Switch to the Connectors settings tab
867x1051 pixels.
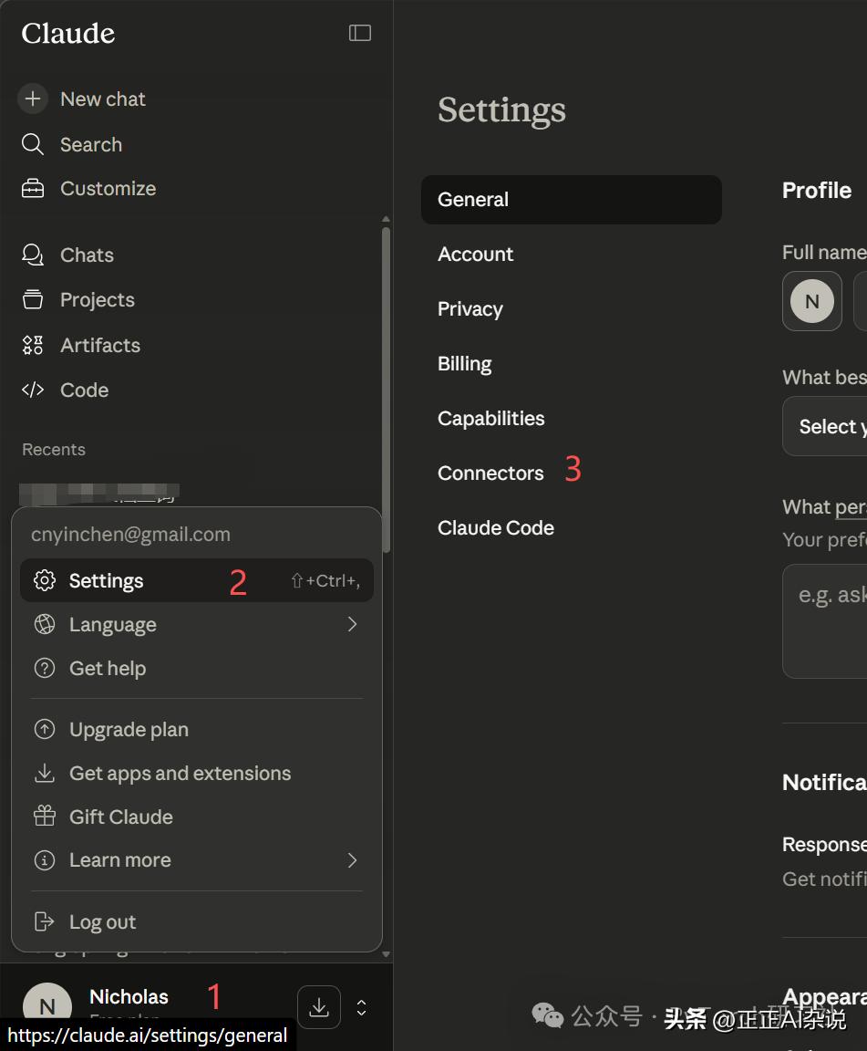pos(490,473)
